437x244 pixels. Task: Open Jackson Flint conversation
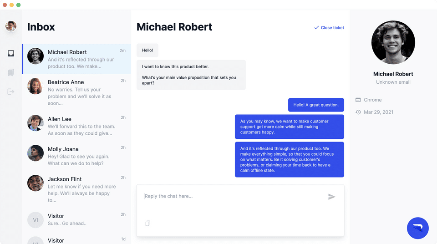coord(76,189)
